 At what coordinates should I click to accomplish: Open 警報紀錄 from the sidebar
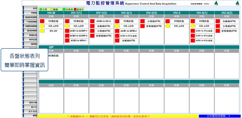pyautogui.click(x=30, y=35)
